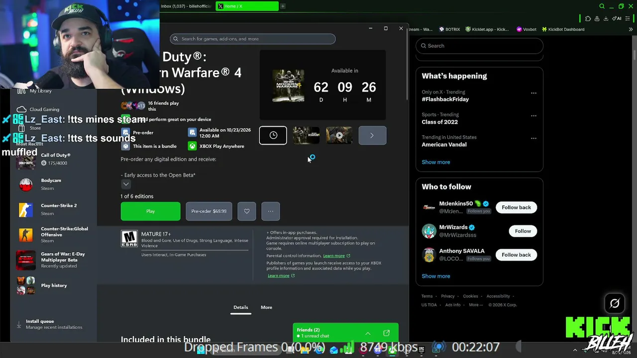Select Counter-Strike:Global Offensive icon
This screenshot has width=637, height=358.
tap(26, 234)
